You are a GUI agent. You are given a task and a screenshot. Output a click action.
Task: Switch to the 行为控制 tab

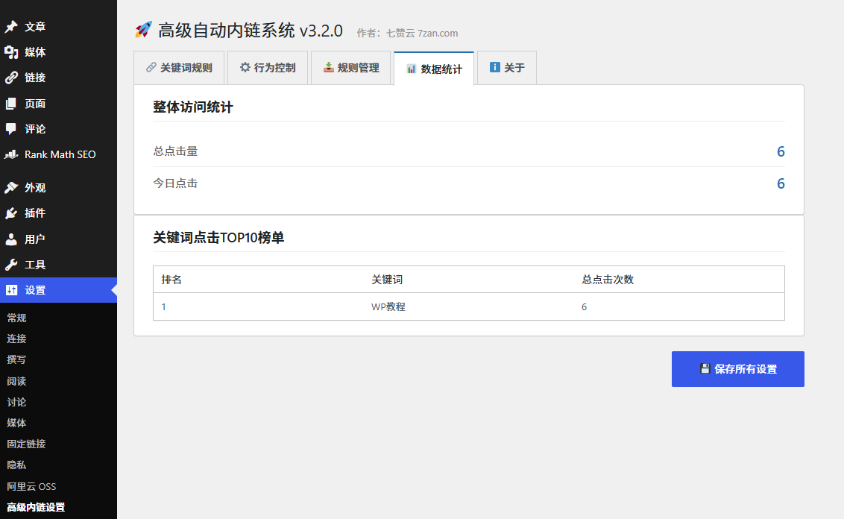(268, 68)
